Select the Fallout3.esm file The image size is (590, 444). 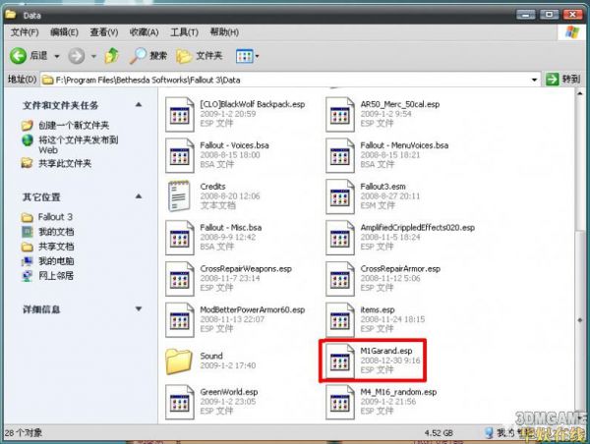[341, 194]
